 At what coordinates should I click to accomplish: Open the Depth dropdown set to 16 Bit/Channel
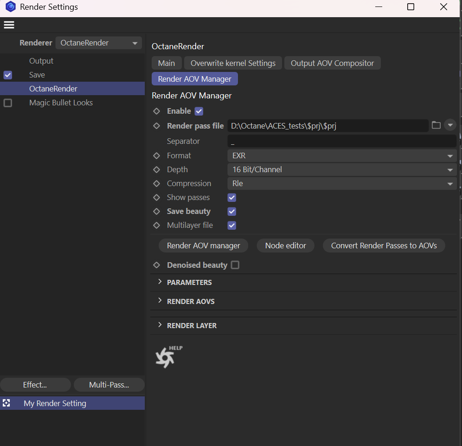[x=342, y=169]
